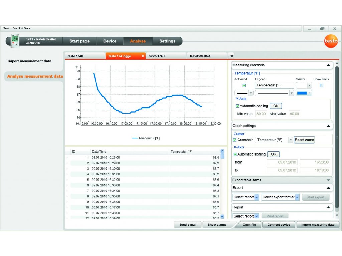This screenshot has width=342, height=256.
Task: Collapse the Graph settings section
Action: point(328,126)
